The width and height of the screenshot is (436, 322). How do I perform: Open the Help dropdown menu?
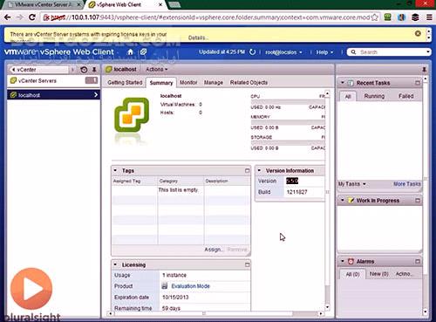[324, 52]
